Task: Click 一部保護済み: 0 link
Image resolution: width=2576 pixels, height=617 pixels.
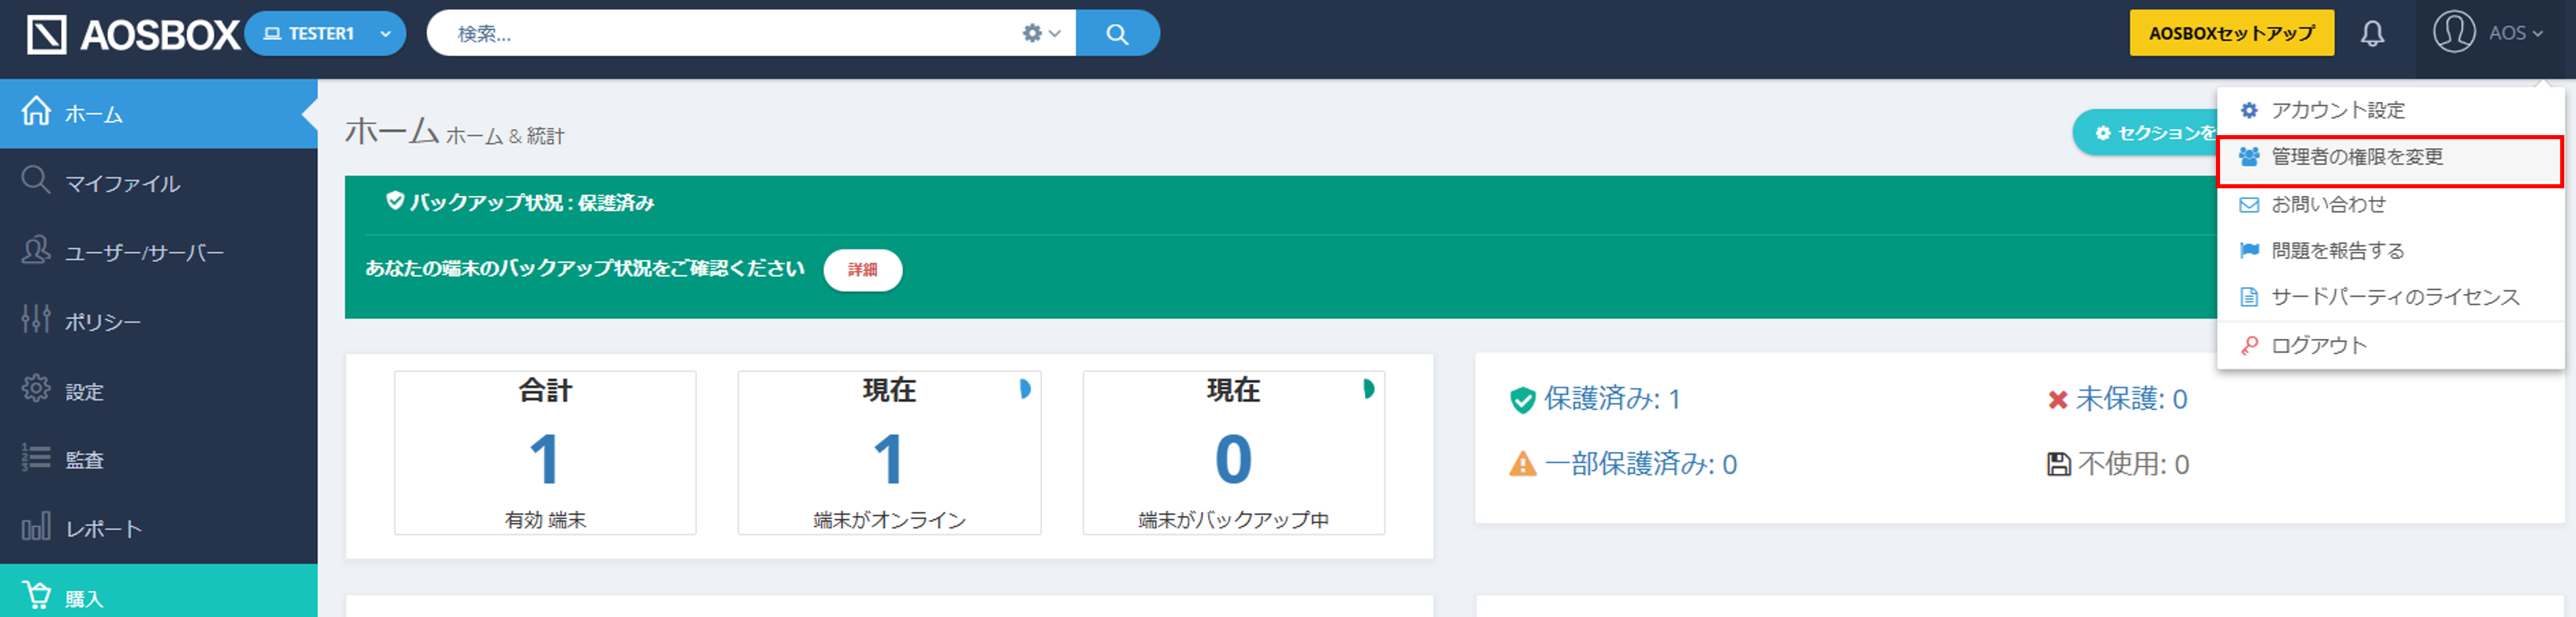Action: point(1640,464)
